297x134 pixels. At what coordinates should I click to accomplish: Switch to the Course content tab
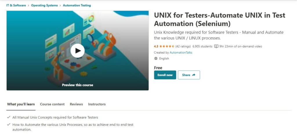(52, 104)
